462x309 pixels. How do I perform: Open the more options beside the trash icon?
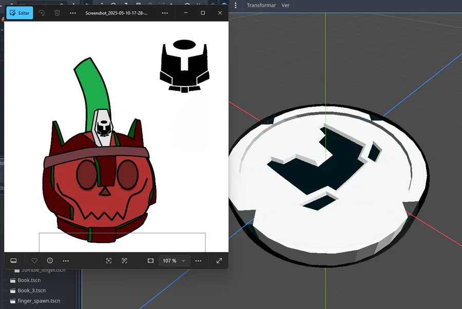(x=73, y=13)
